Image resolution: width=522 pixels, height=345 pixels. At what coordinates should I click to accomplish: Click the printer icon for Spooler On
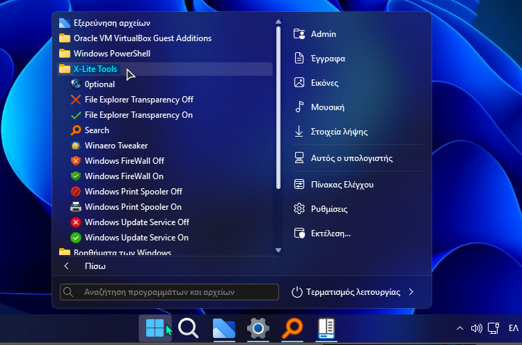tap(76, 207)
